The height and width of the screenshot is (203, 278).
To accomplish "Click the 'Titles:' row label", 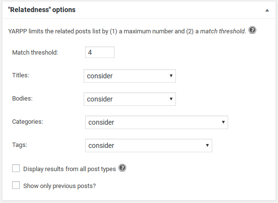I will 21,75.
